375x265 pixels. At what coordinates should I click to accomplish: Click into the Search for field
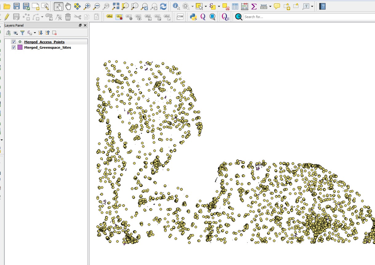pyautogui.click(x=309, y=17)
